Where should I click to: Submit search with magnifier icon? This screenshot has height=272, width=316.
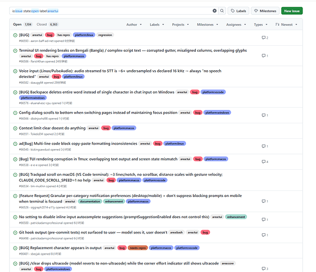coord(222,11)
